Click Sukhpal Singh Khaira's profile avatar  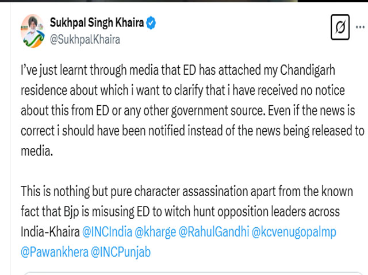pyautogui.click(x=33, y=30)
